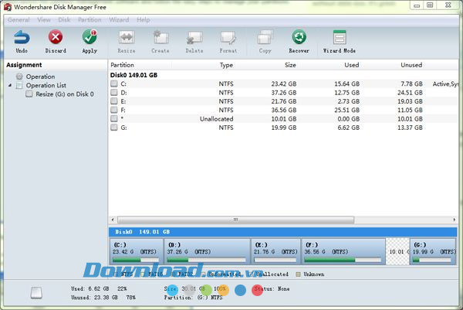This screenshot has height=310, width=463.
Task: Sort by the Size column header
Action: (290, 65)
